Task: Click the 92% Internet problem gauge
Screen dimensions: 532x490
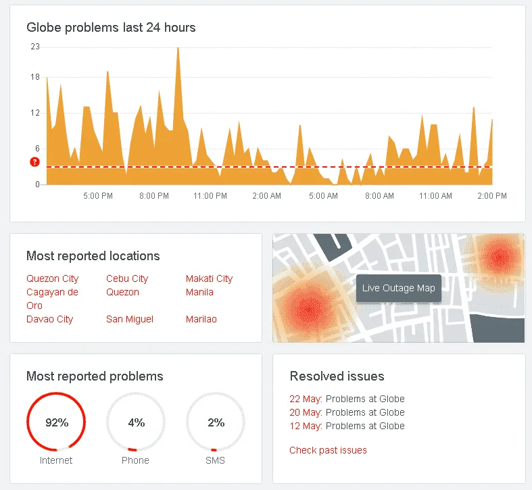Action: pyautogui.click(x=56, y=422)
